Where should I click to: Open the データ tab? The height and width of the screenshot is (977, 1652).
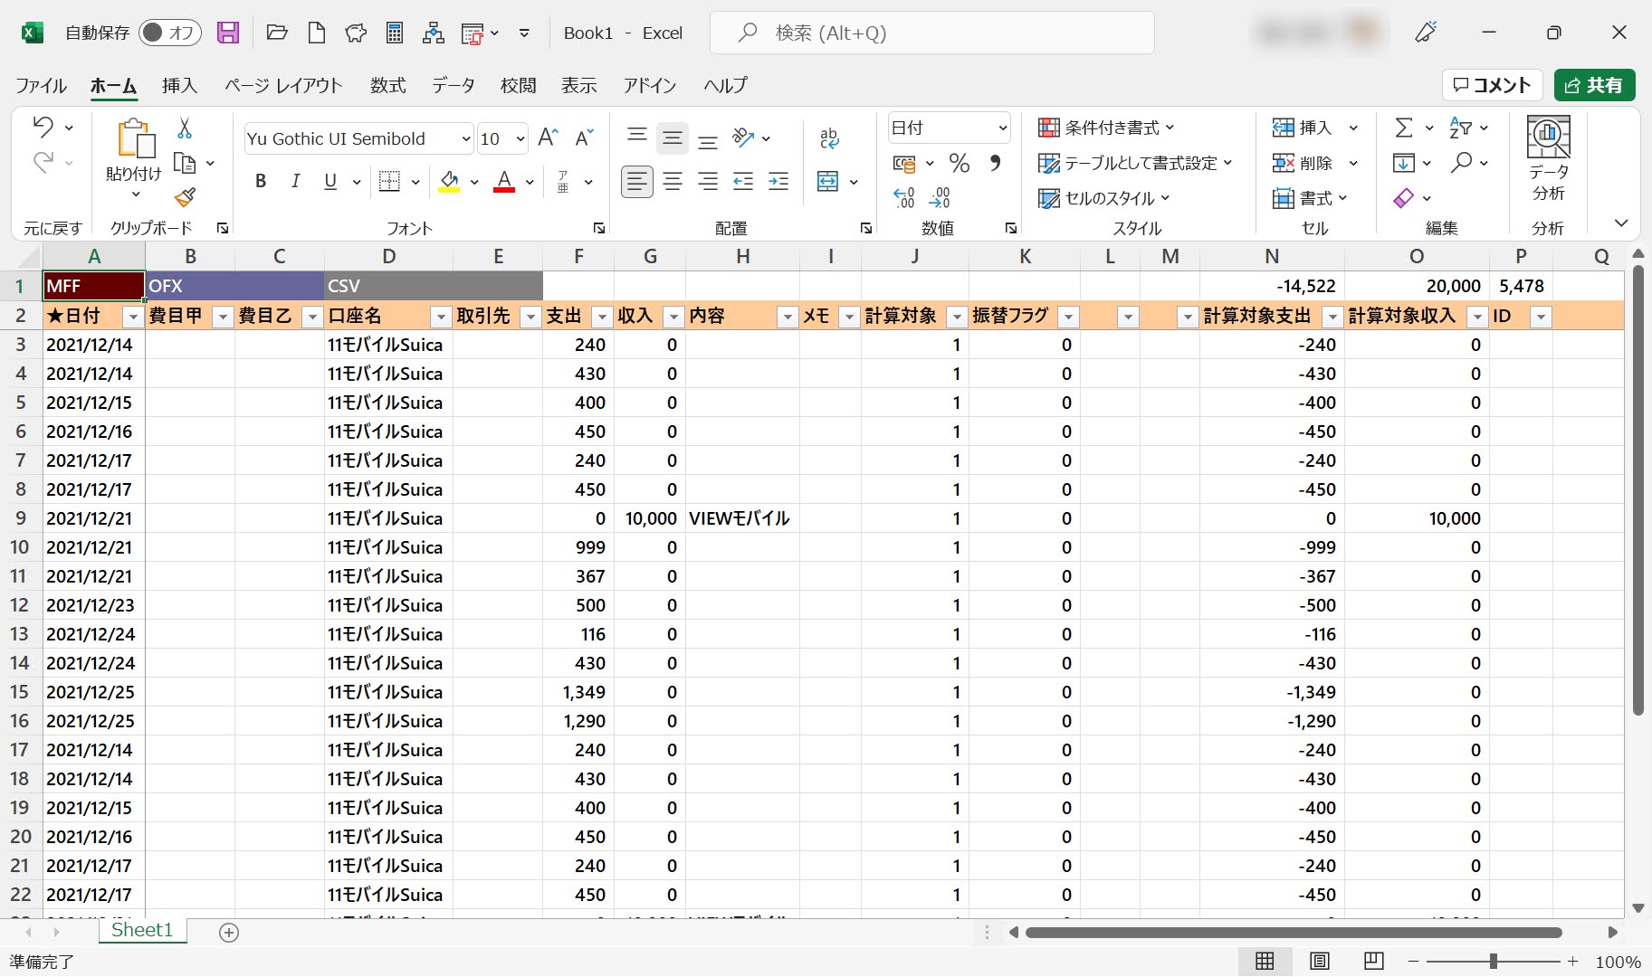click(x=453, y=85)
